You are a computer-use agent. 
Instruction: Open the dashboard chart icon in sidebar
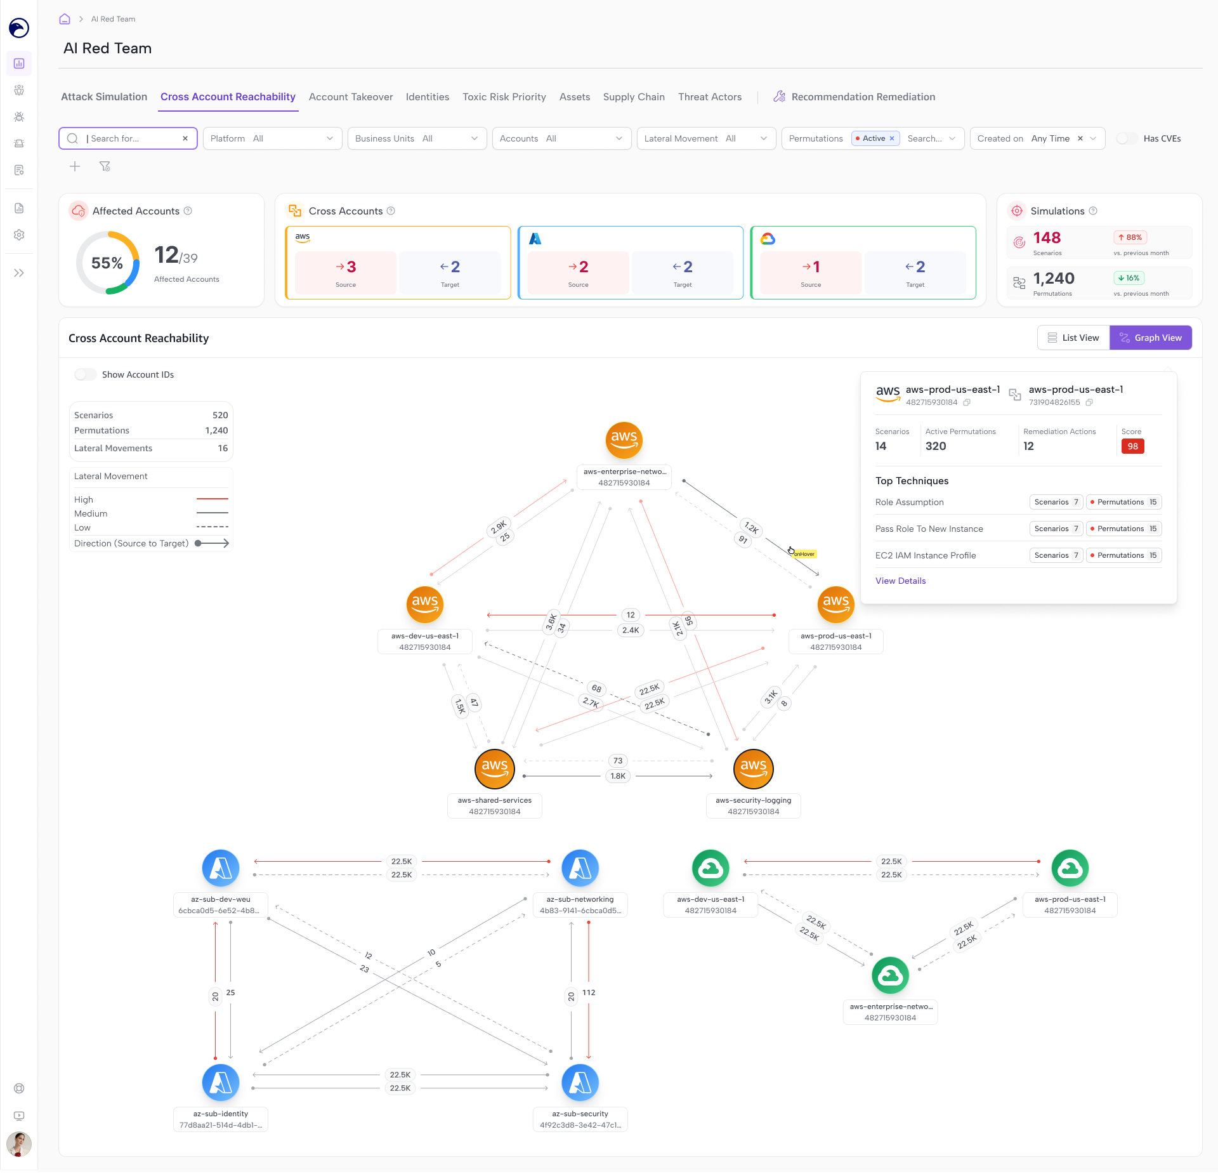point(19,63)
